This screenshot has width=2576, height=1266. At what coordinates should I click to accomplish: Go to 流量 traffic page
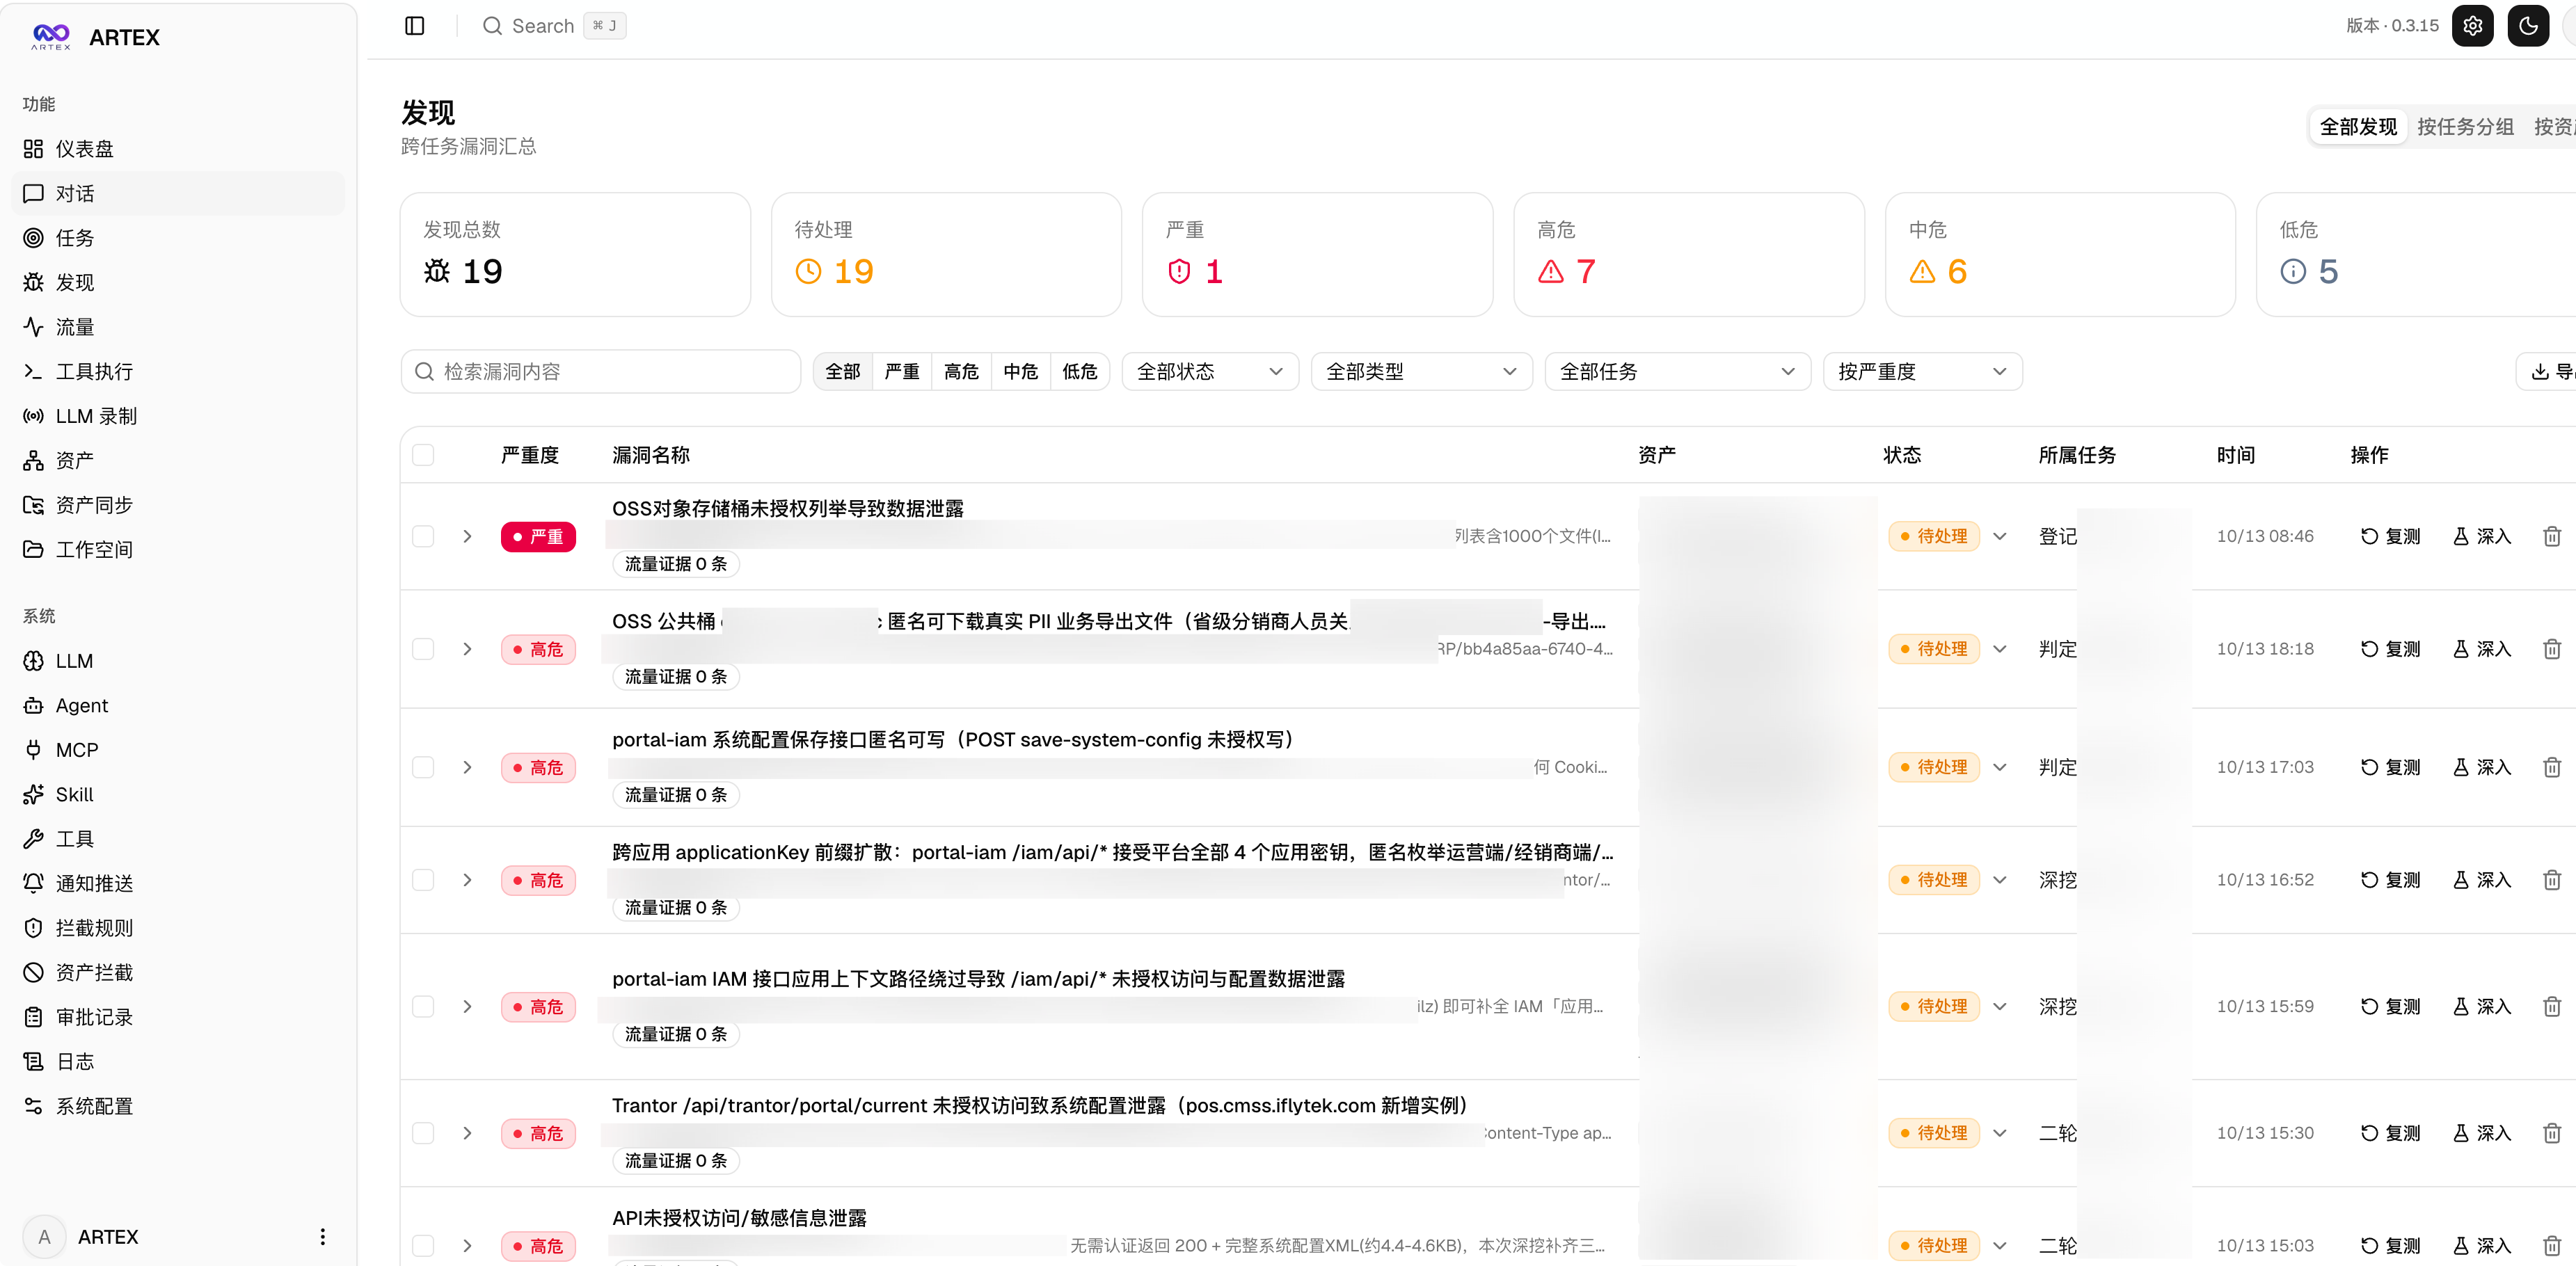178,327
